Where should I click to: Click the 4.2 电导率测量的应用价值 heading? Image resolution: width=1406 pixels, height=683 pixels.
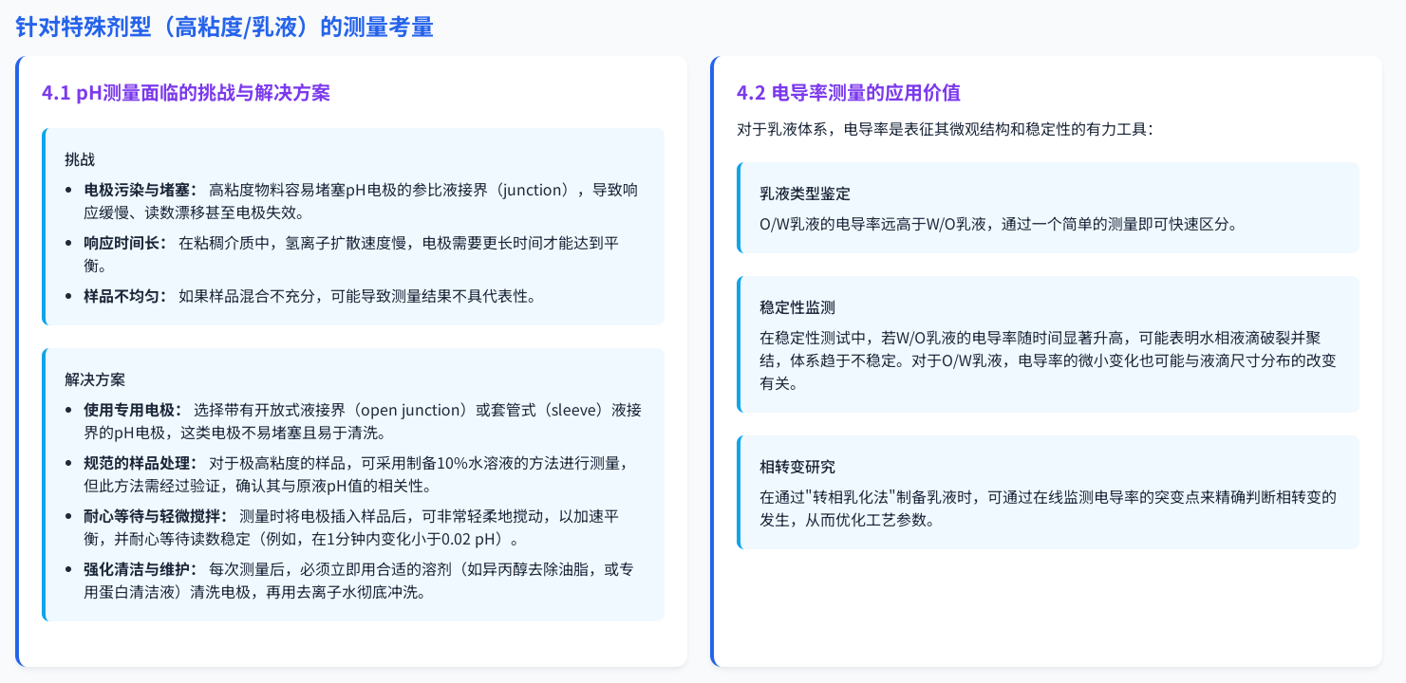click(x=848, y=93)
